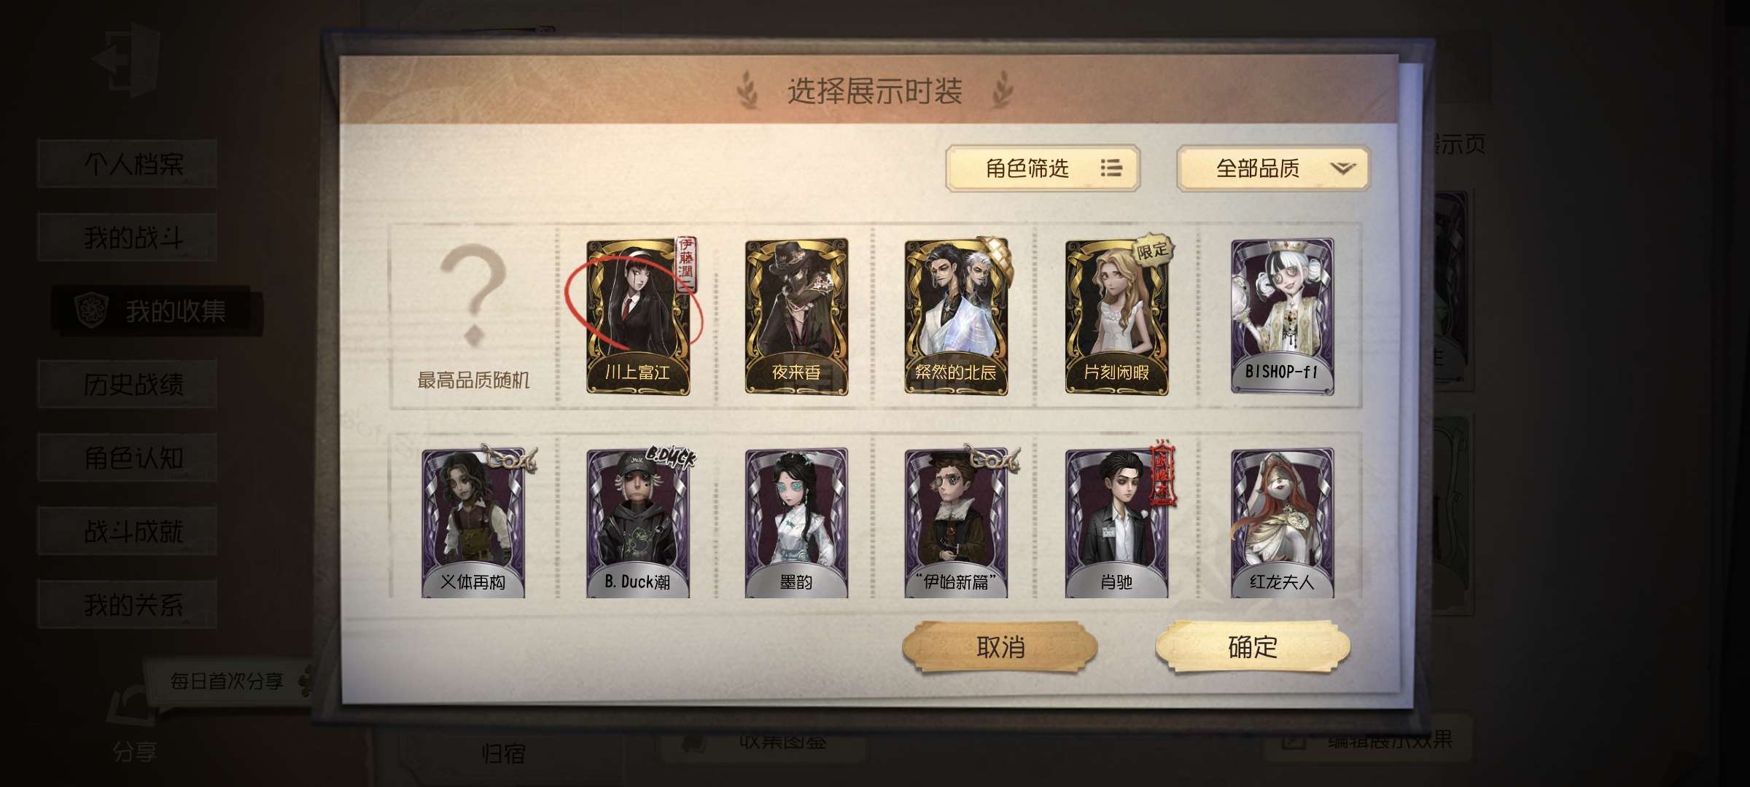Confirm selection with 确定 button

(1253, 647)
